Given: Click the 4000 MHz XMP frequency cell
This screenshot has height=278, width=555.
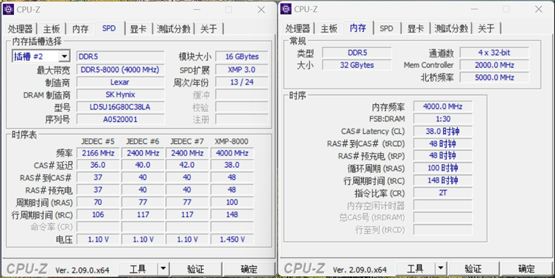Looking at the screenshot, I should (x=232, y=153).
